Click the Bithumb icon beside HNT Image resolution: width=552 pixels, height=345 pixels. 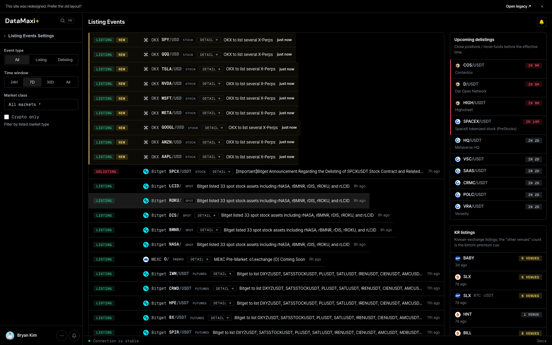pos(458,314)
